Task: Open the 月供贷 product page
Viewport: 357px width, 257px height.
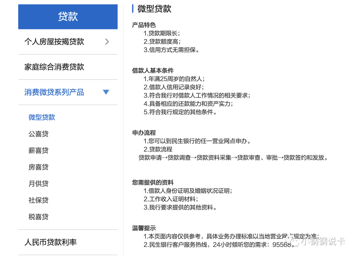Action: click(39, 184)
